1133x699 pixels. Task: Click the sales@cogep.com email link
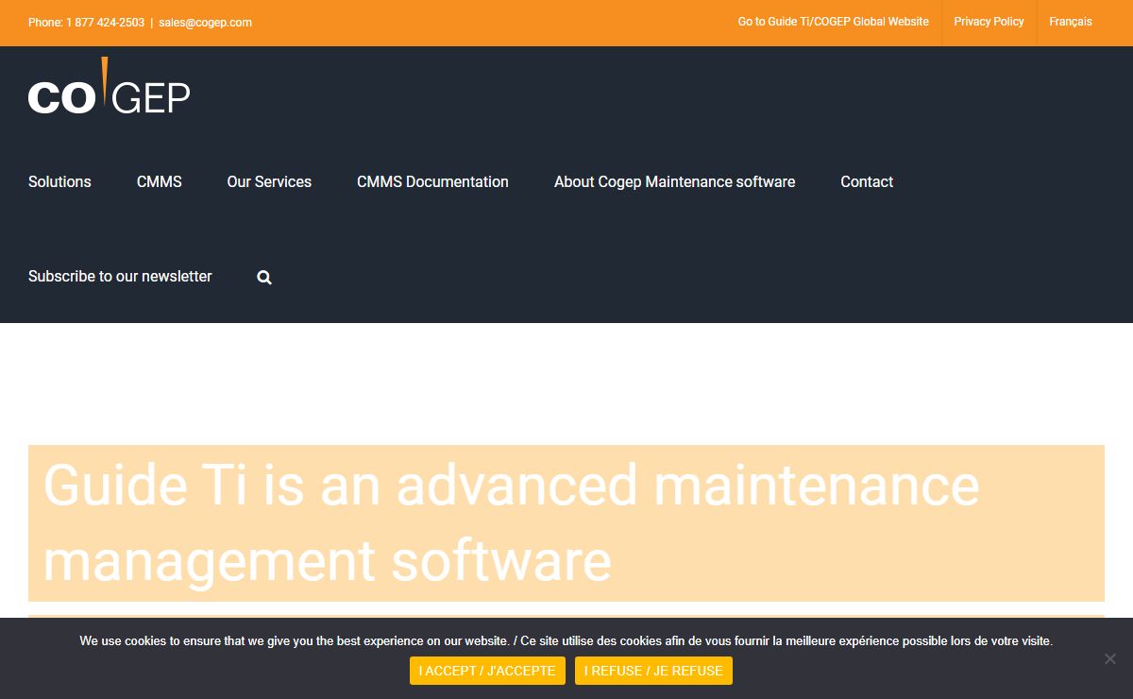pos(205,23)
